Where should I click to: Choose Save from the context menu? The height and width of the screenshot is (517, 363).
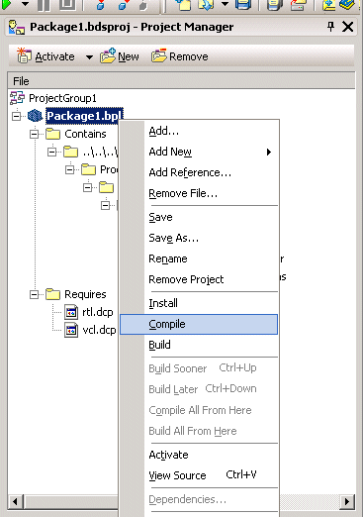point(199,217)
